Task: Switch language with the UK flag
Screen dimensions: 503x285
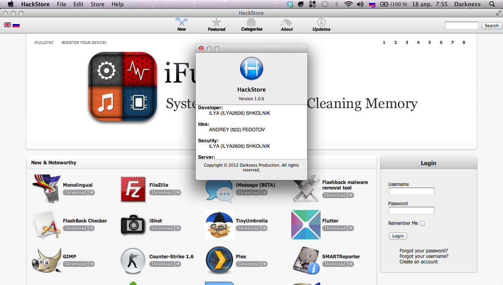Action: 7,25
